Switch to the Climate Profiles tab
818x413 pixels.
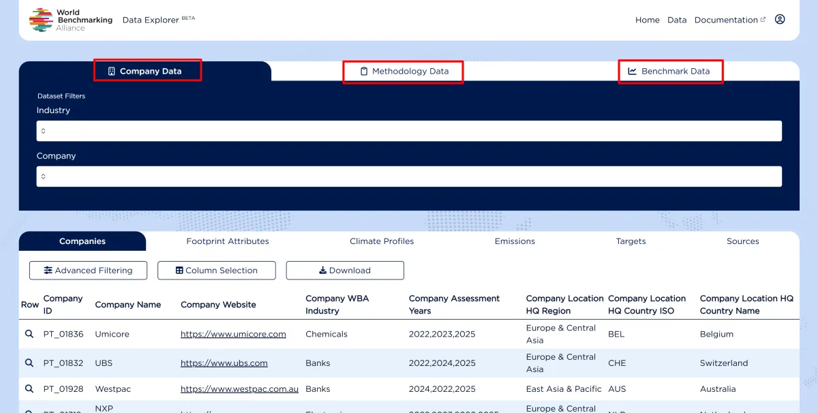pos(381,241)
